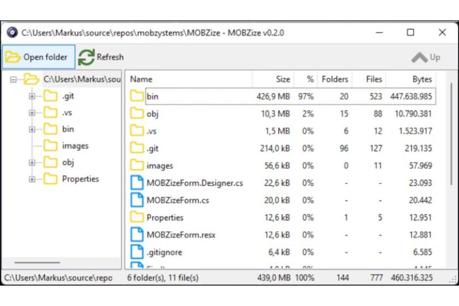Expand the .vs folder in tree

point(32,113)
